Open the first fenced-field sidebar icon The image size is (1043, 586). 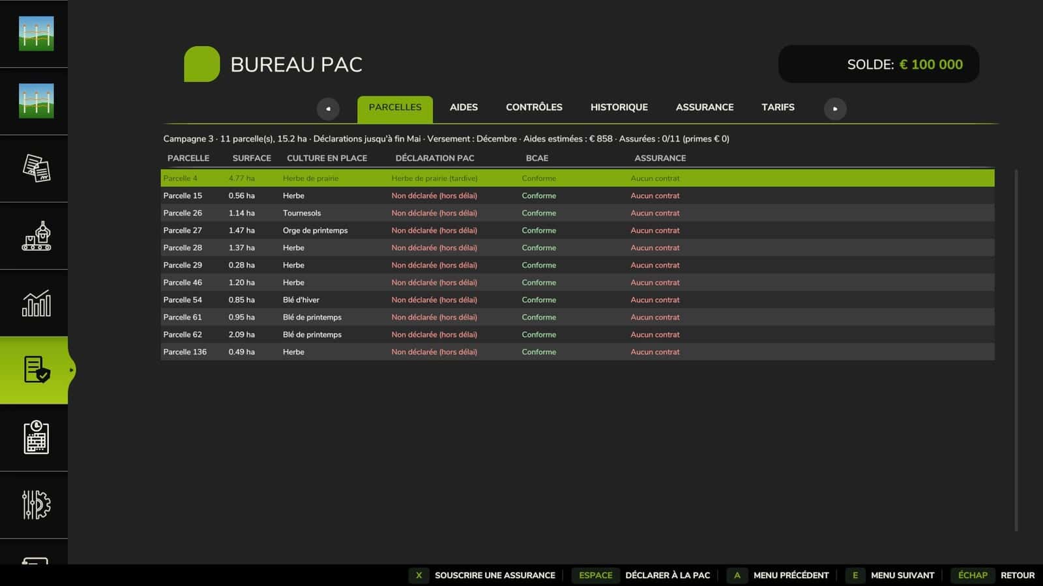pyautogui.click(x=36, y=34)
